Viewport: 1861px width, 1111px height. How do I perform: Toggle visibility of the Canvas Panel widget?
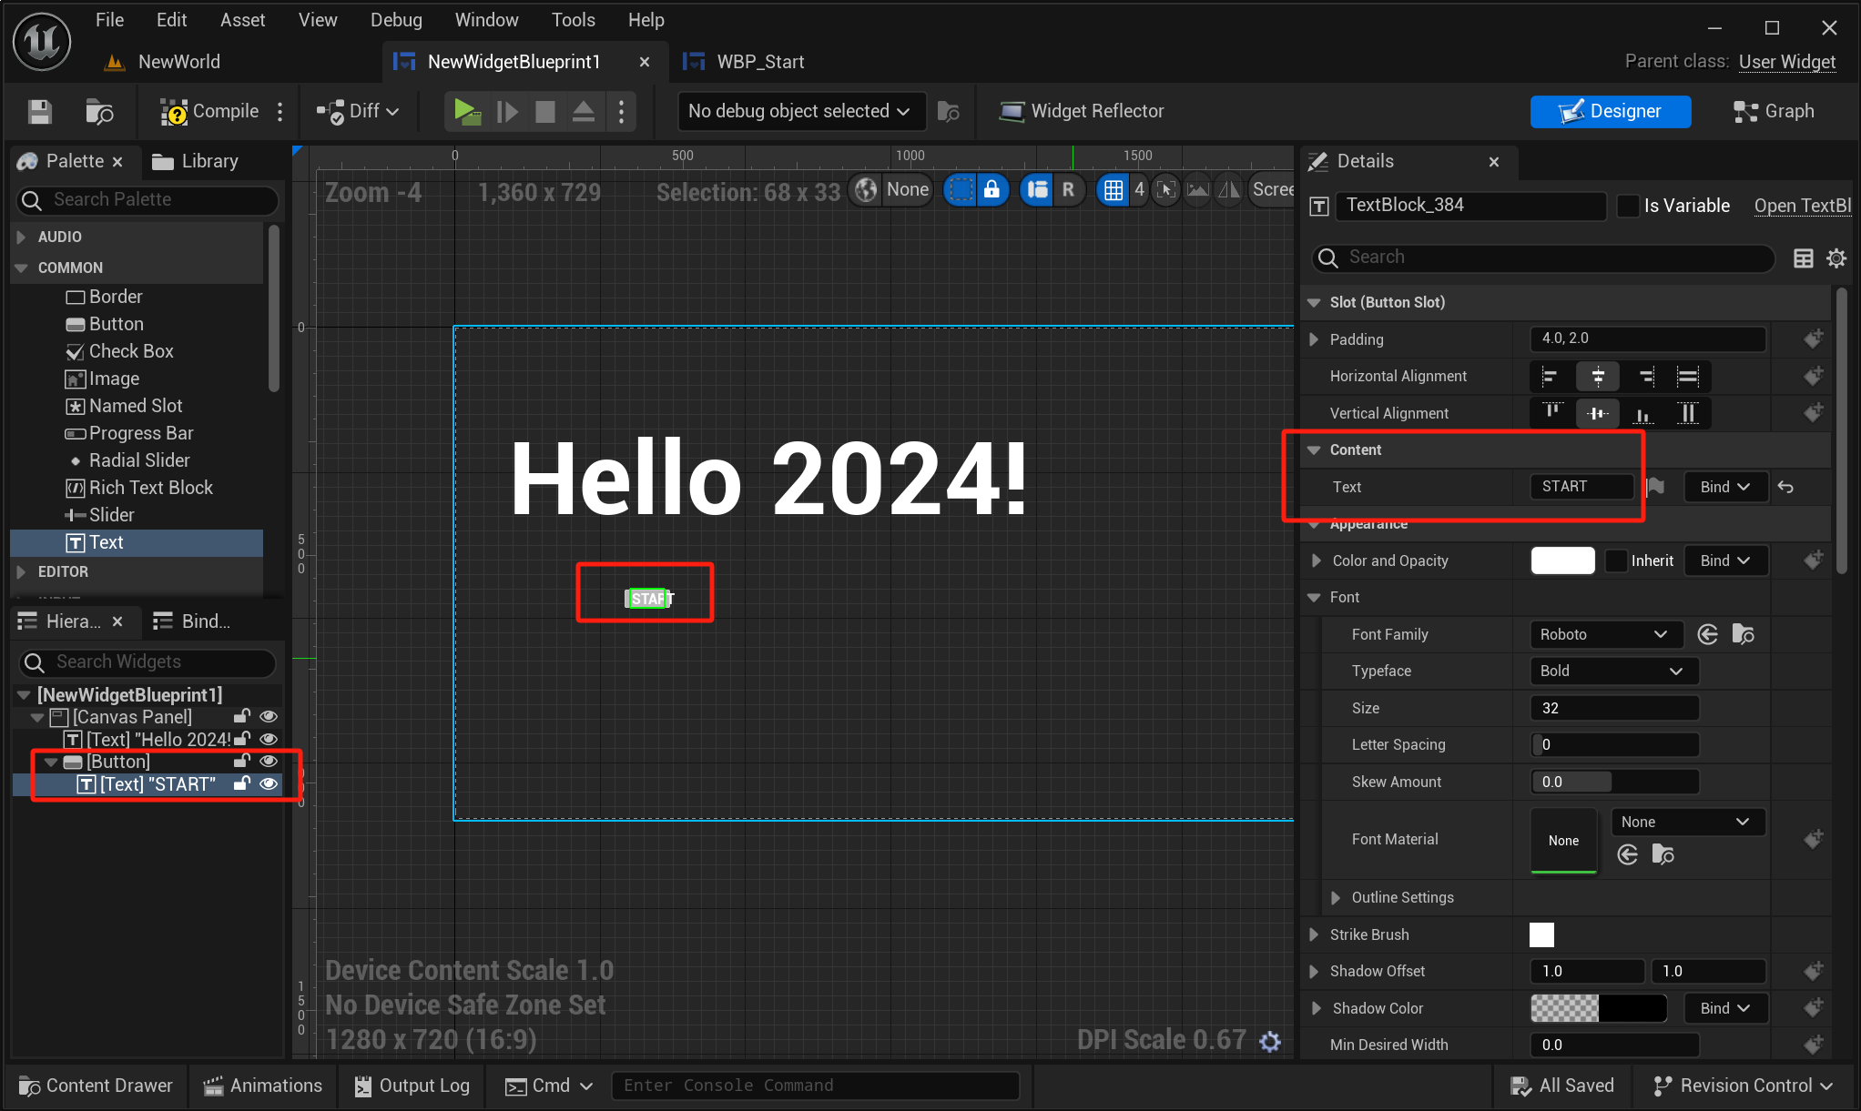[x=269, y=717]
